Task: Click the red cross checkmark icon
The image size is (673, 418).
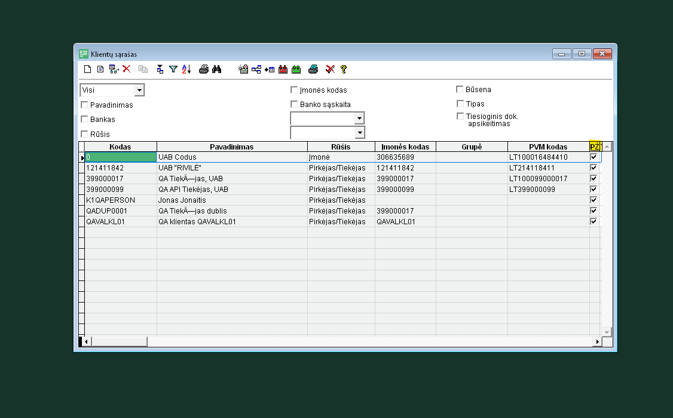Action: click(330, 69)
